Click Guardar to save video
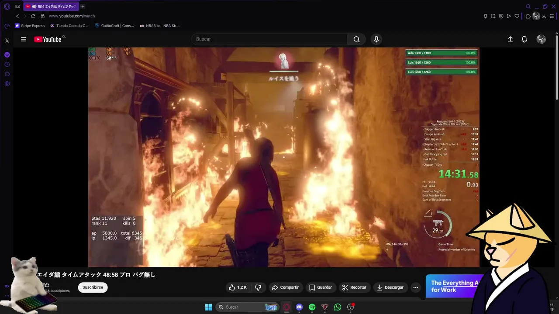 pyautogui.click(x=321, y=287)
